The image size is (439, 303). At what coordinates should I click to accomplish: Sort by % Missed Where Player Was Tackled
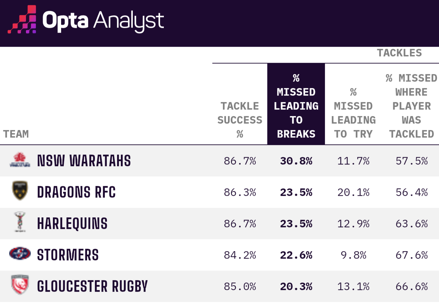411,106
